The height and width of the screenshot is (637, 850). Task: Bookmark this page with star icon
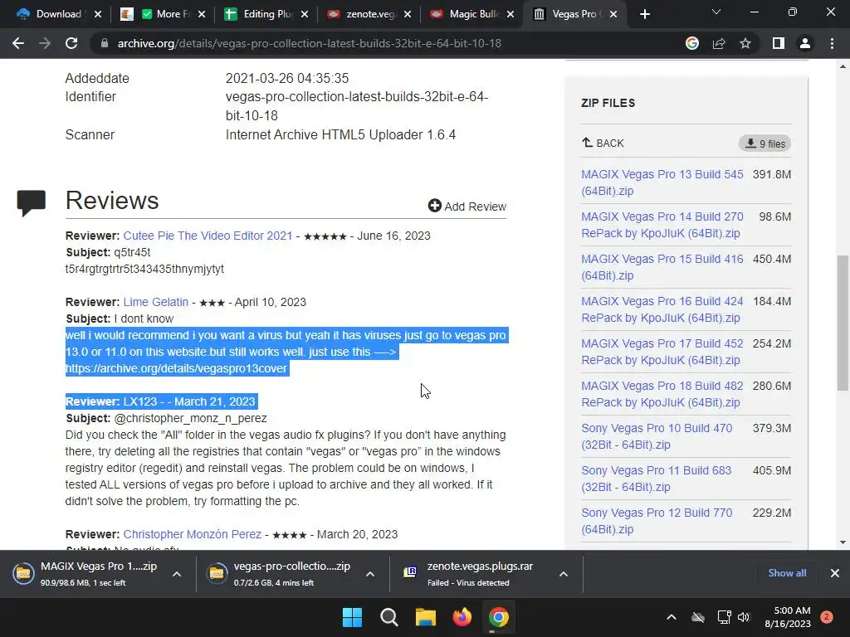click(745, 43)
